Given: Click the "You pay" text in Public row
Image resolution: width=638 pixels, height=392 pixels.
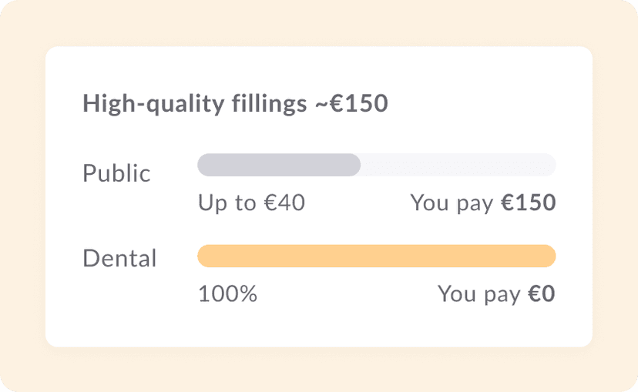Looking at the screenshot, I should (452, 203).
